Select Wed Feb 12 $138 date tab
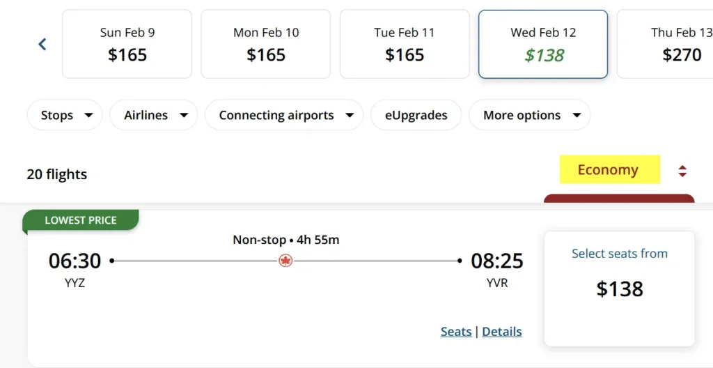Viewport: 713px width, 368px height. pos(543,44)
